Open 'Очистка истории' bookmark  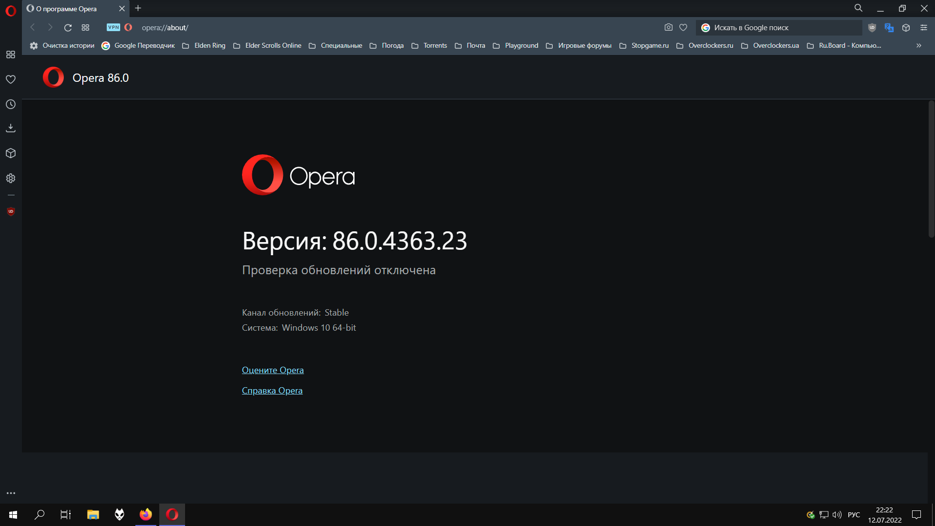click(x=62, y=45)
